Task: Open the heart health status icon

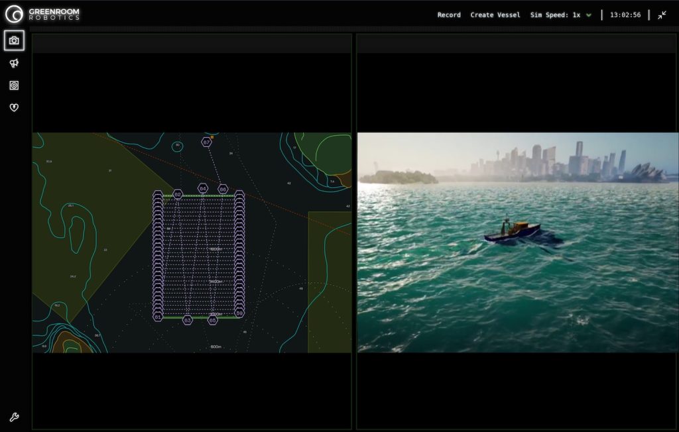Action: coord(14,107)
